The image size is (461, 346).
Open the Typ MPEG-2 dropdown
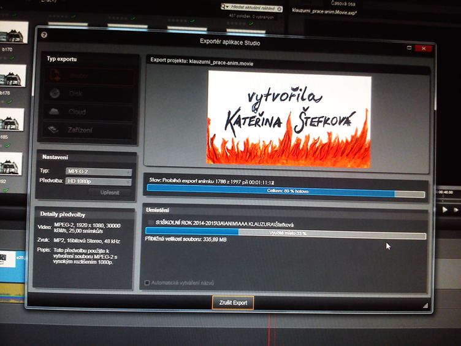[x=99, y=172]
